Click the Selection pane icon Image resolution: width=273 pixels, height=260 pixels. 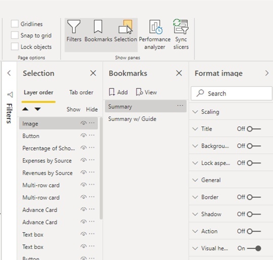(126, 31)
